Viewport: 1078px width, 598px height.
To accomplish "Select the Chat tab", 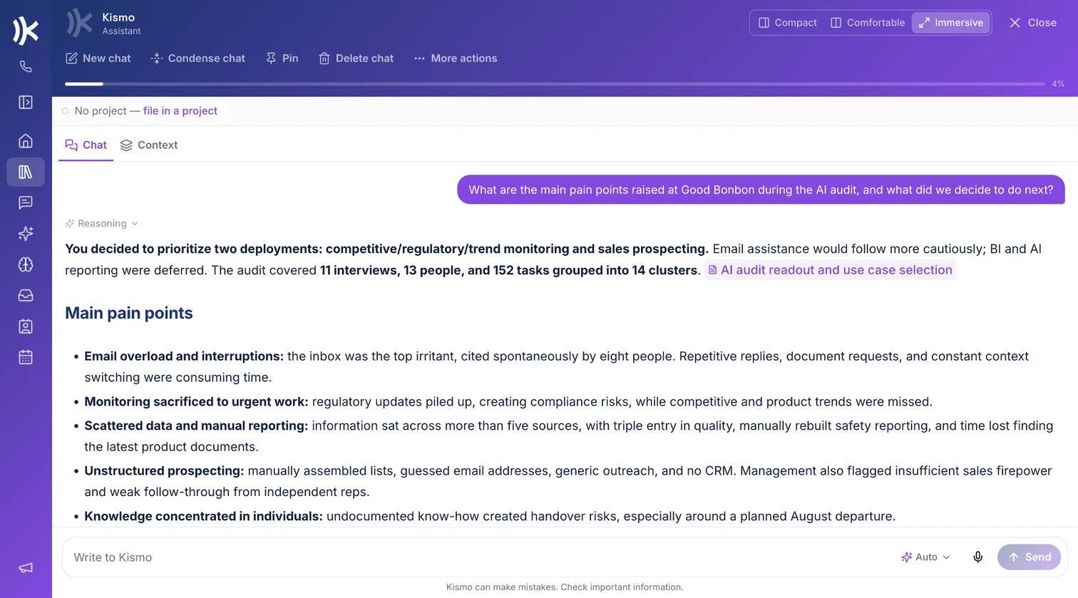I will click(x=86, y=145).
